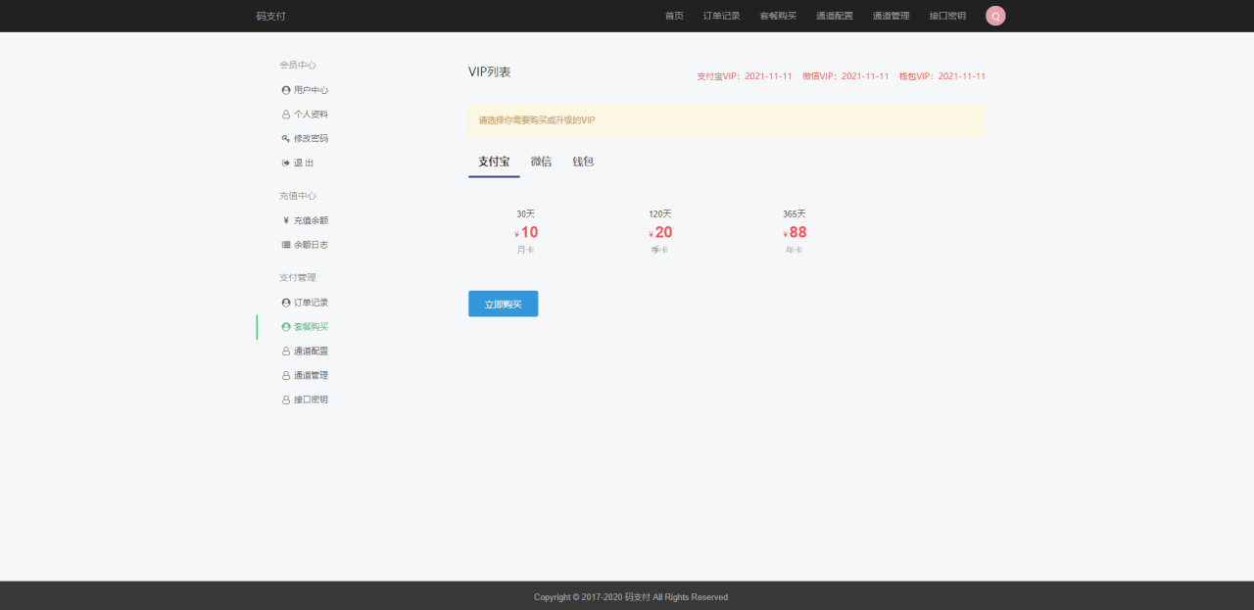
Task: Go to 个人资料 in the sidebar
Action: (311, 115)
